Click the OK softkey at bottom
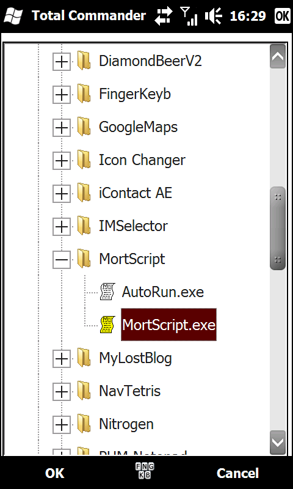This screenshot has width=293, height=489. (x=55, y=473)
